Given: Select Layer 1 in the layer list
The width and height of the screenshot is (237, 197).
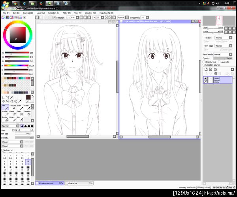Looking at the screenshot, I should click(x=218, y=80).
